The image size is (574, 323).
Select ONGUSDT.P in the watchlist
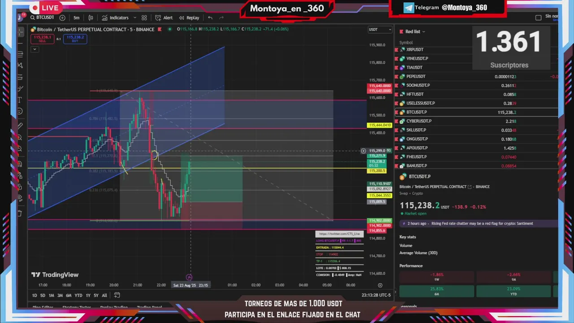pos(477,139)
